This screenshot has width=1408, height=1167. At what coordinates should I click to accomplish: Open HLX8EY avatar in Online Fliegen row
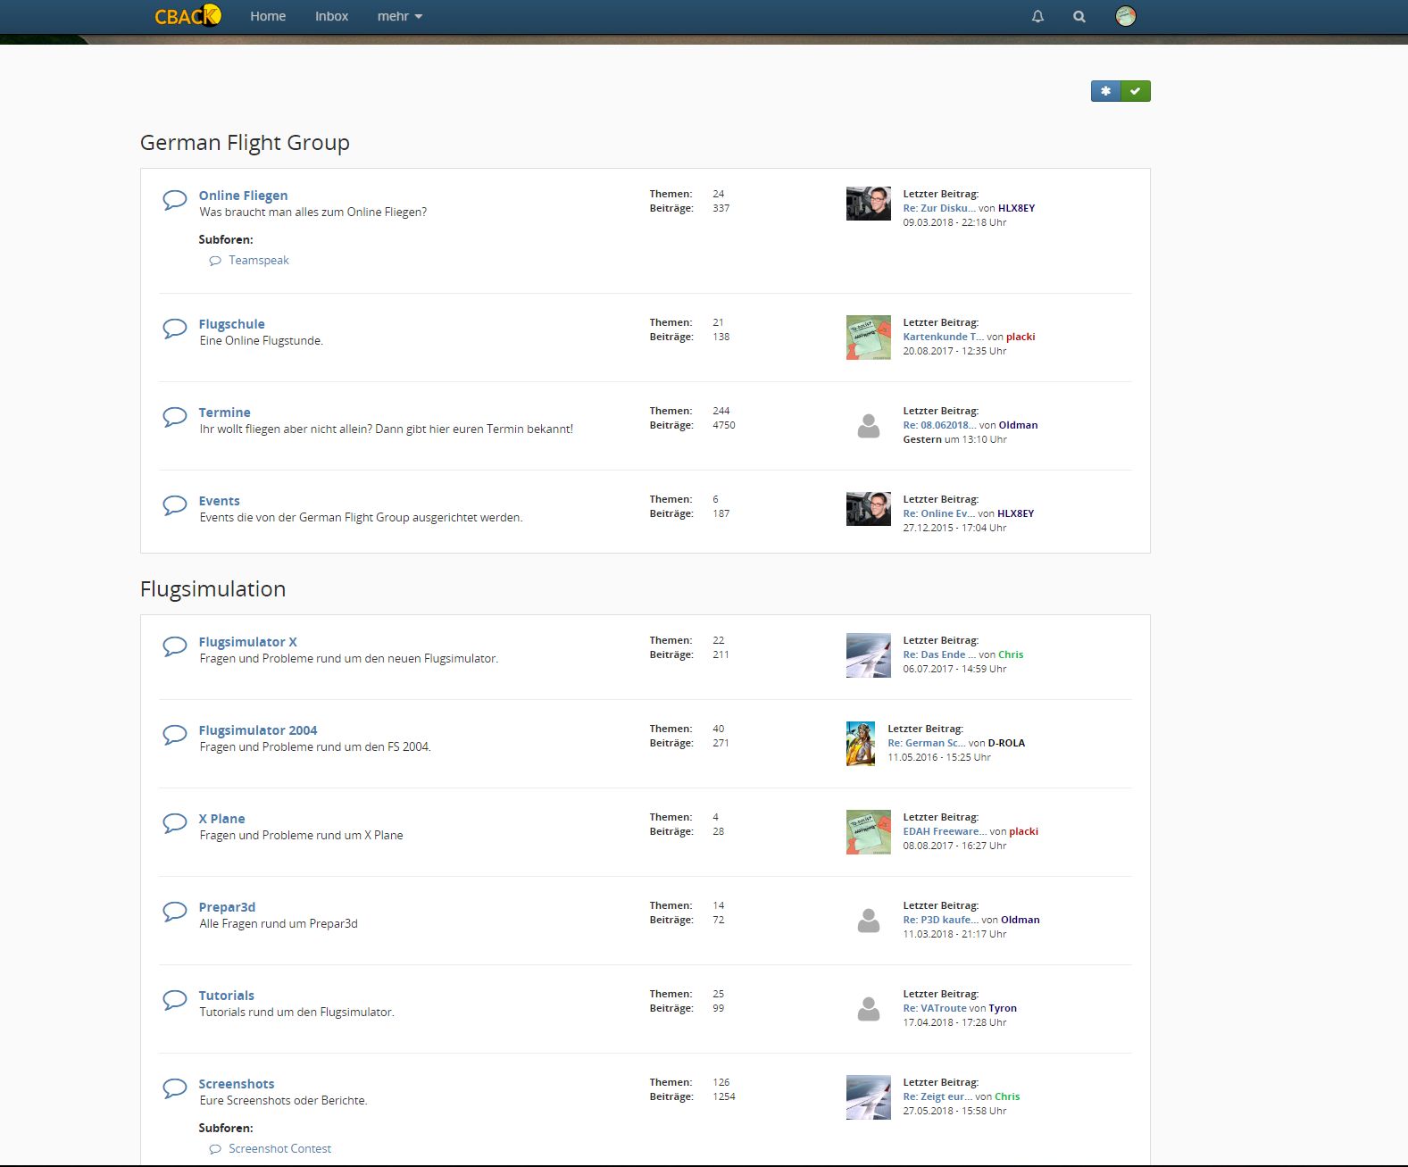(869, 204)
